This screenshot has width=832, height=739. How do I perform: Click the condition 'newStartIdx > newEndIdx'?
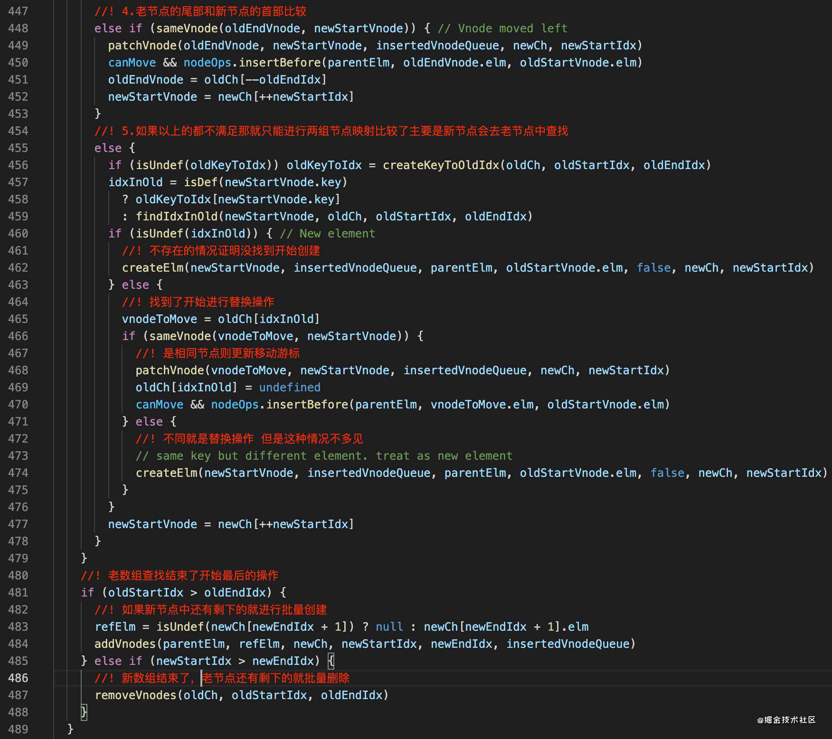[x=235, y=661]
